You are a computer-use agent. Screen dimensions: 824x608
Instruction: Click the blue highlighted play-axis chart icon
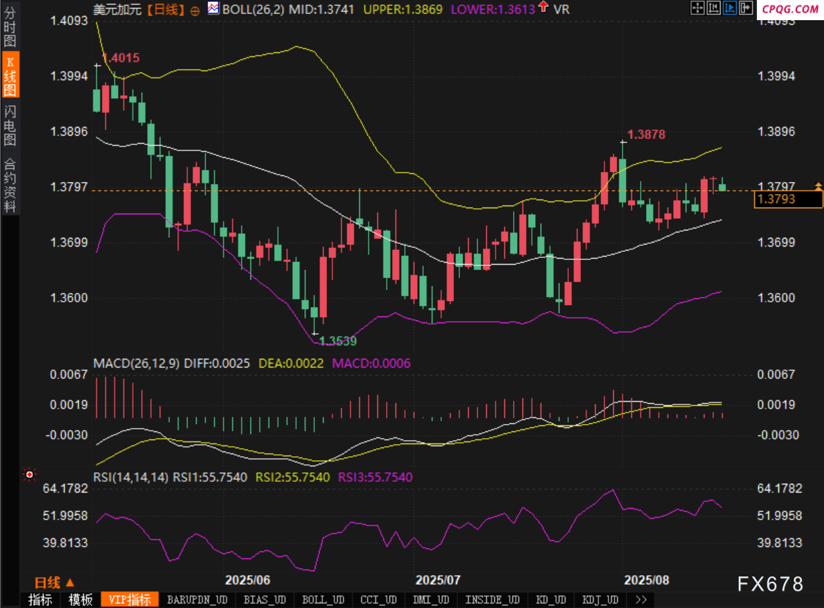tap(730, 8)
